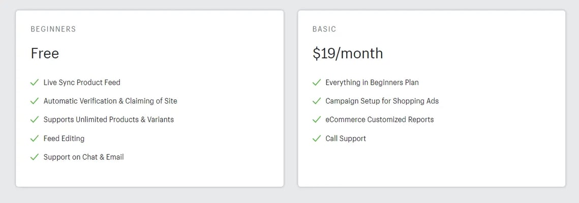Click checkmark next to Everything in Beginners Plan
The width and height of the screenshot is (579, 203).
coord(317,83)
